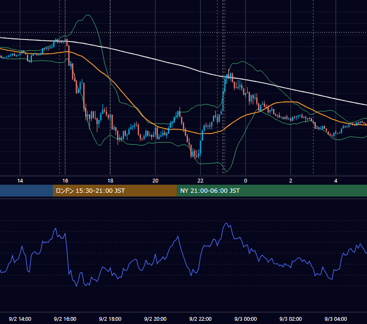367x324 pixels.
Task: Click the 4 hour label on time axis
Action: point(336,181)
